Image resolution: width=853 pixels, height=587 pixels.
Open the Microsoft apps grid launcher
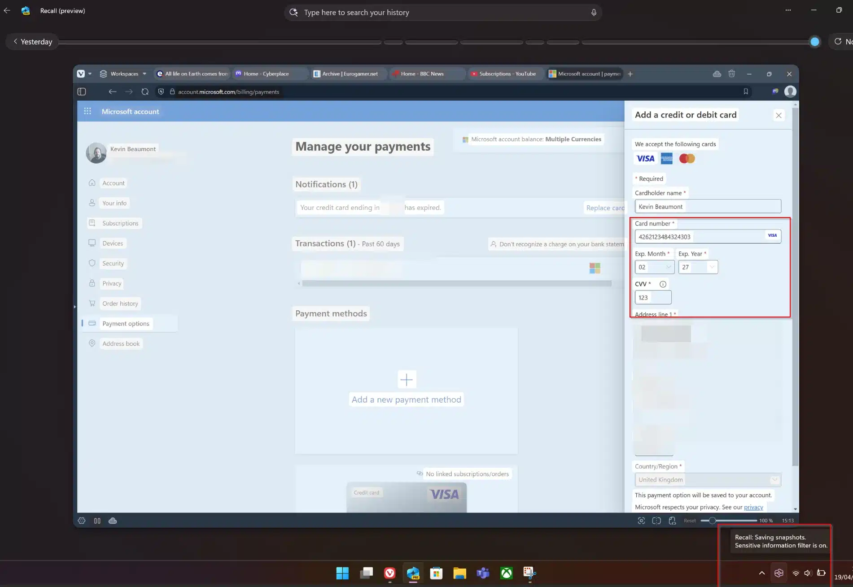click(x=87, y=111)
